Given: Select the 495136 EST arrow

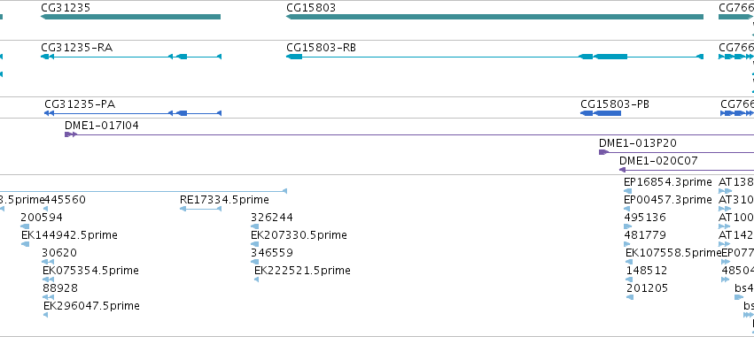Looking at the screenshot, I should [x=626, y=226].
